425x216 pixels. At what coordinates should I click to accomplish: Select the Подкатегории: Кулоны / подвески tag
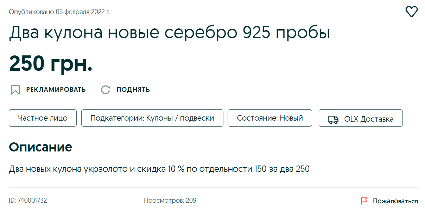point(152,118)
